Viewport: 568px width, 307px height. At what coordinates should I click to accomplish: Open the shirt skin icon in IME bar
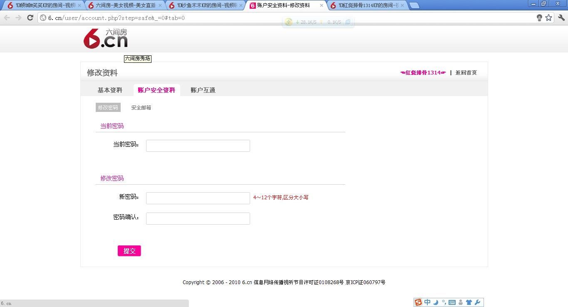[469, 302]
